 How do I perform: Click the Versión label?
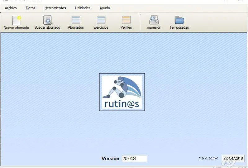point(110,158)
